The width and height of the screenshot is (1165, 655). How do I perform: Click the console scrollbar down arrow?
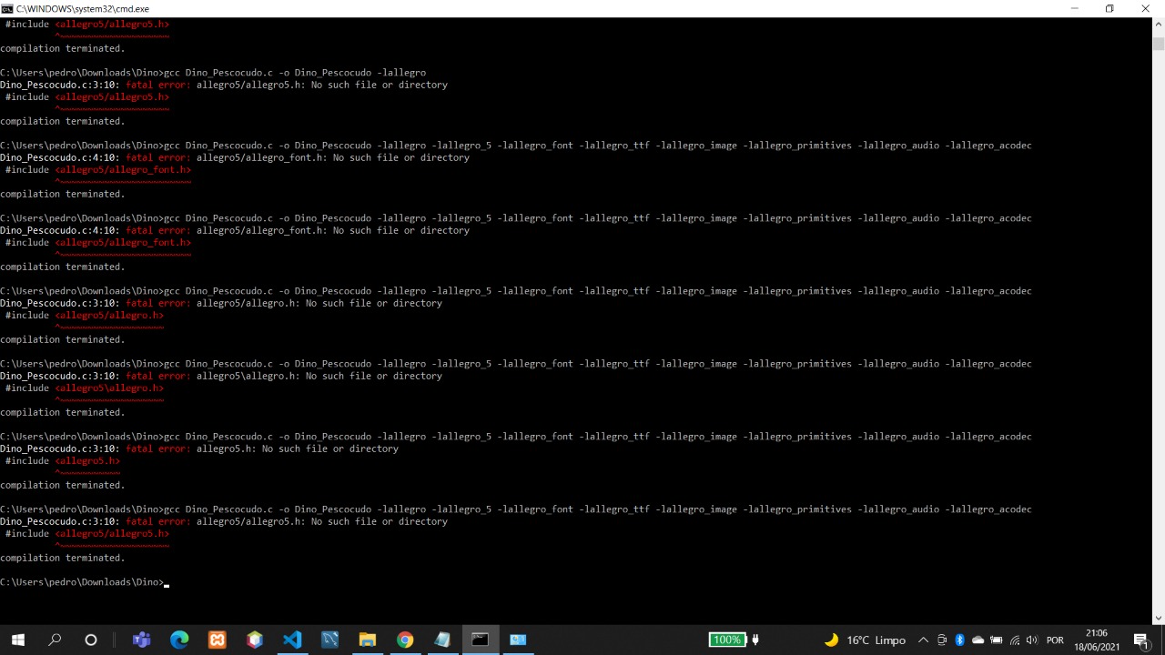1158,618
